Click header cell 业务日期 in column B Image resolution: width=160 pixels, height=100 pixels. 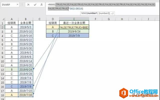click(x=25, y=23)
